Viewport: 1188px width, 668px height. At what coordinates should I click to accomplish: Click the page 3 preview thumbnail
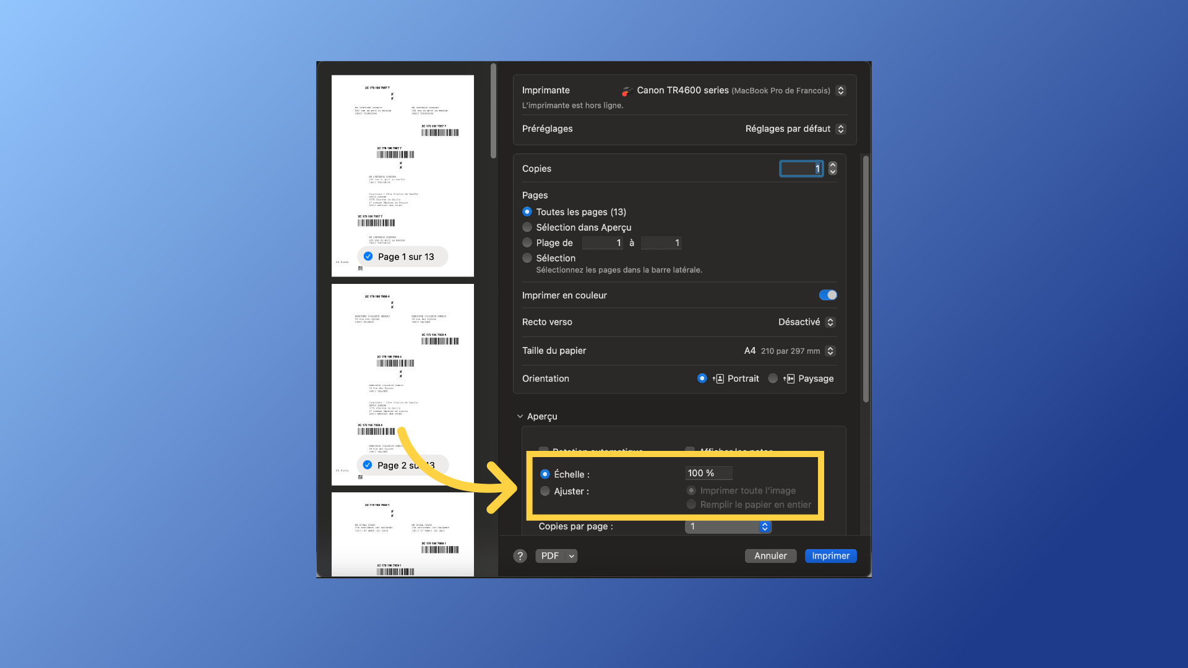403,534
